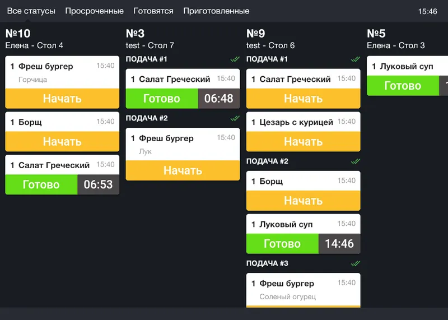Click double-check icon for serving #2 in order №3

pyautogui.click(x=235, y=118)
